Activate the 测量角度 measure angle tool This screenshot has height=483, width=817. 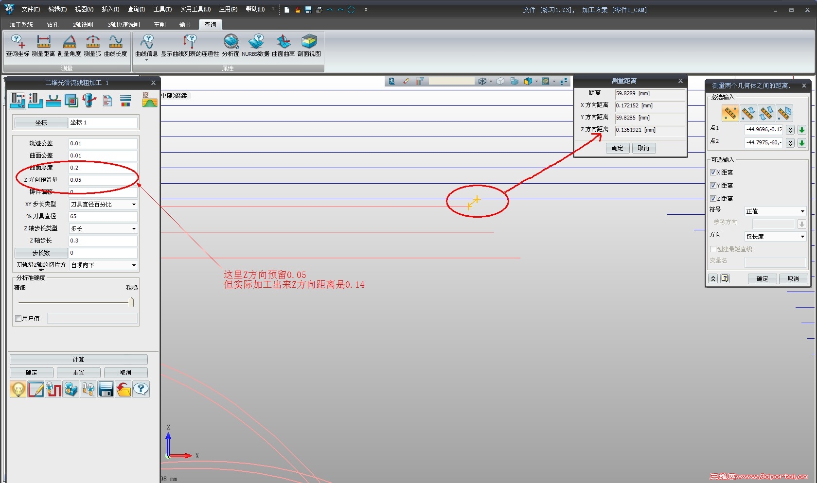coord(69,46)
